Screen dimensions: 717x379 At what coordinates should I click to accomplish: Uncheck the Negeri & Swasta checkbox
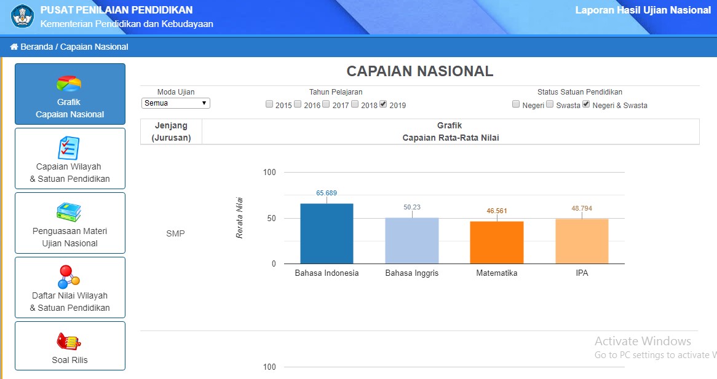tap(586, 104)
